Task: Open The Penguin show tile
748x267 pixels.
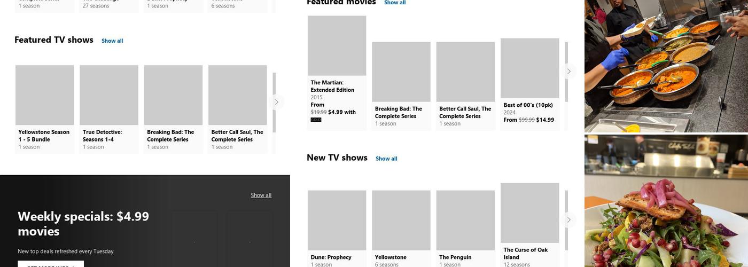Action: point(465,221)
